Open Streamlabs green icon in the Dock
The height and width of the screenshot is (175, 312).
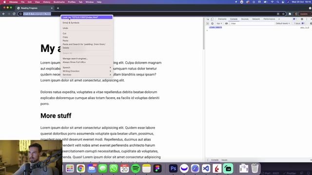(228, 169)
